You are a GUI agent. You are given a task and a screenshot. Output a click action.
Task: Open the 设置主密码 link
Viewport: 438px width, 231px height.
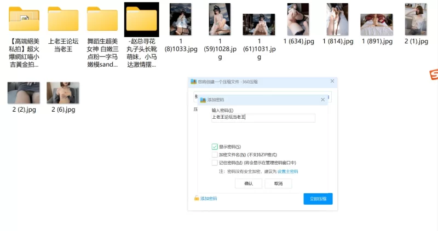(x=288, y=171)
